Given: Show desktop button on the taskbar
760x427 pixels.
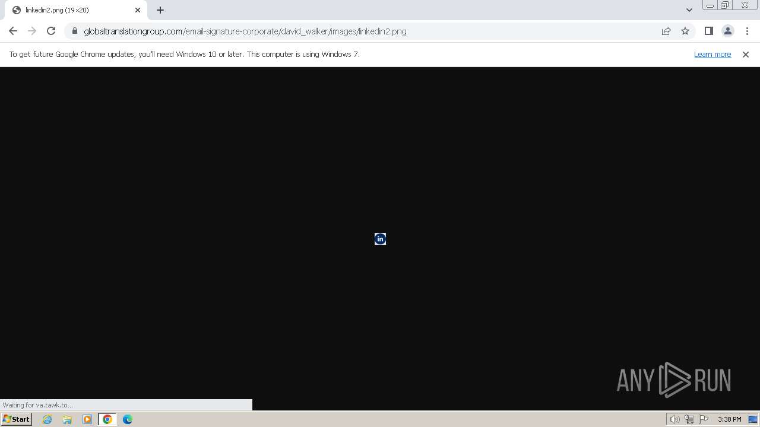Looking at the screenshot, I should tap(753, 419).
